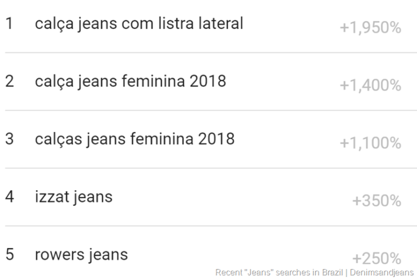417x278 pixels.
Task: Open the 'rowers jeans' query
Action: click(81, 254)
